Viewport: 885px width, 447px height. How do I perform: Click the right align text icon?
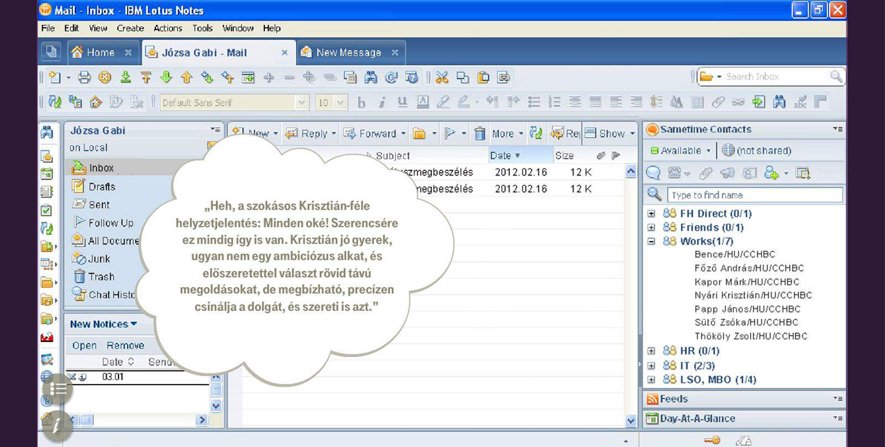[x=636, y=102]
